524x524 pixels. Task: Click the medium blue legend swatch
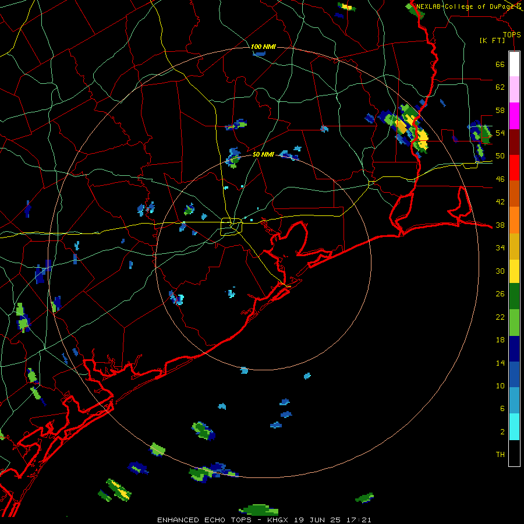(514, 375)
